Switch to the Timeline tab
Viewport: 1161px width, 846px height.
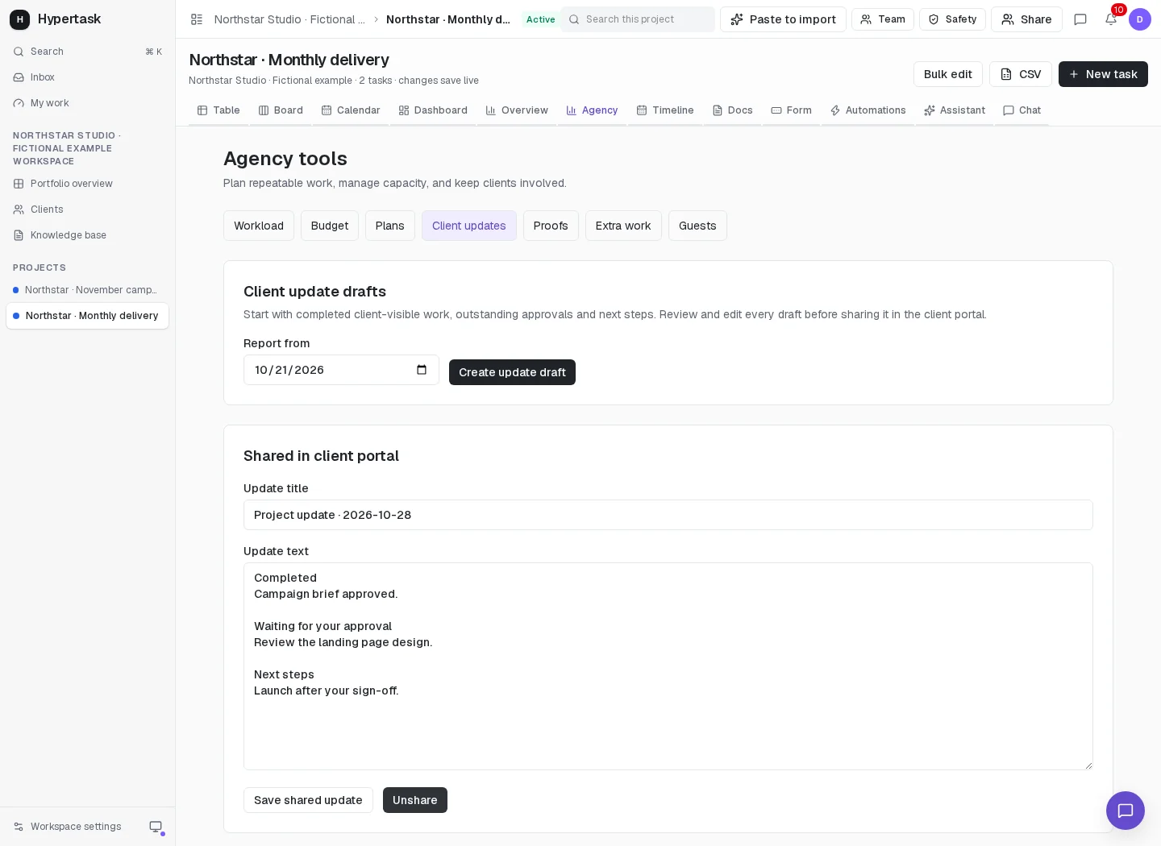click(665, 110)
